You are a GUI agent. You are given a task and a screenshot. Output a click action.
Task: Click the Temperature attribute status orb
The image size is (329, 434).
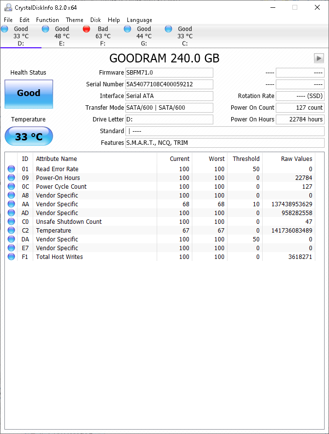coord(11,231)
